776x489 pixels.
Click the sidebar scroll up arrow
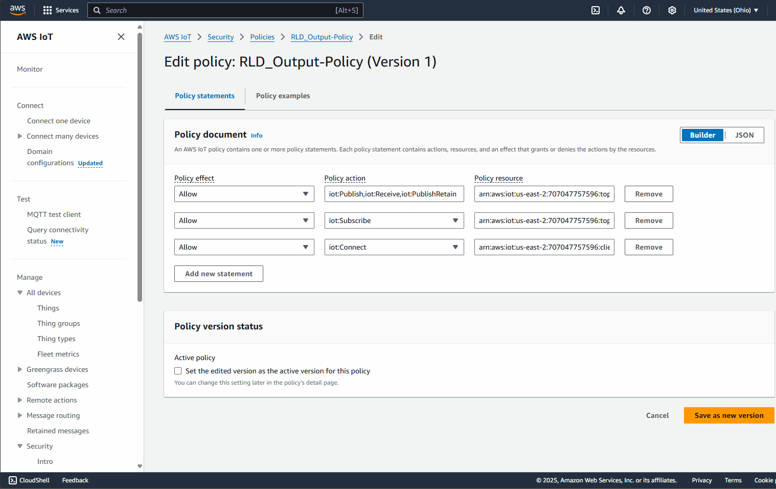point(140,27)
